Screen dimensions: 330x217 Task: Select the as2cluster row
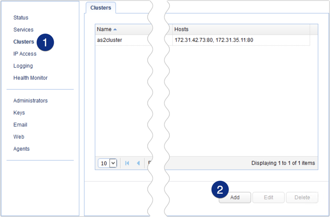coord(110,40)
